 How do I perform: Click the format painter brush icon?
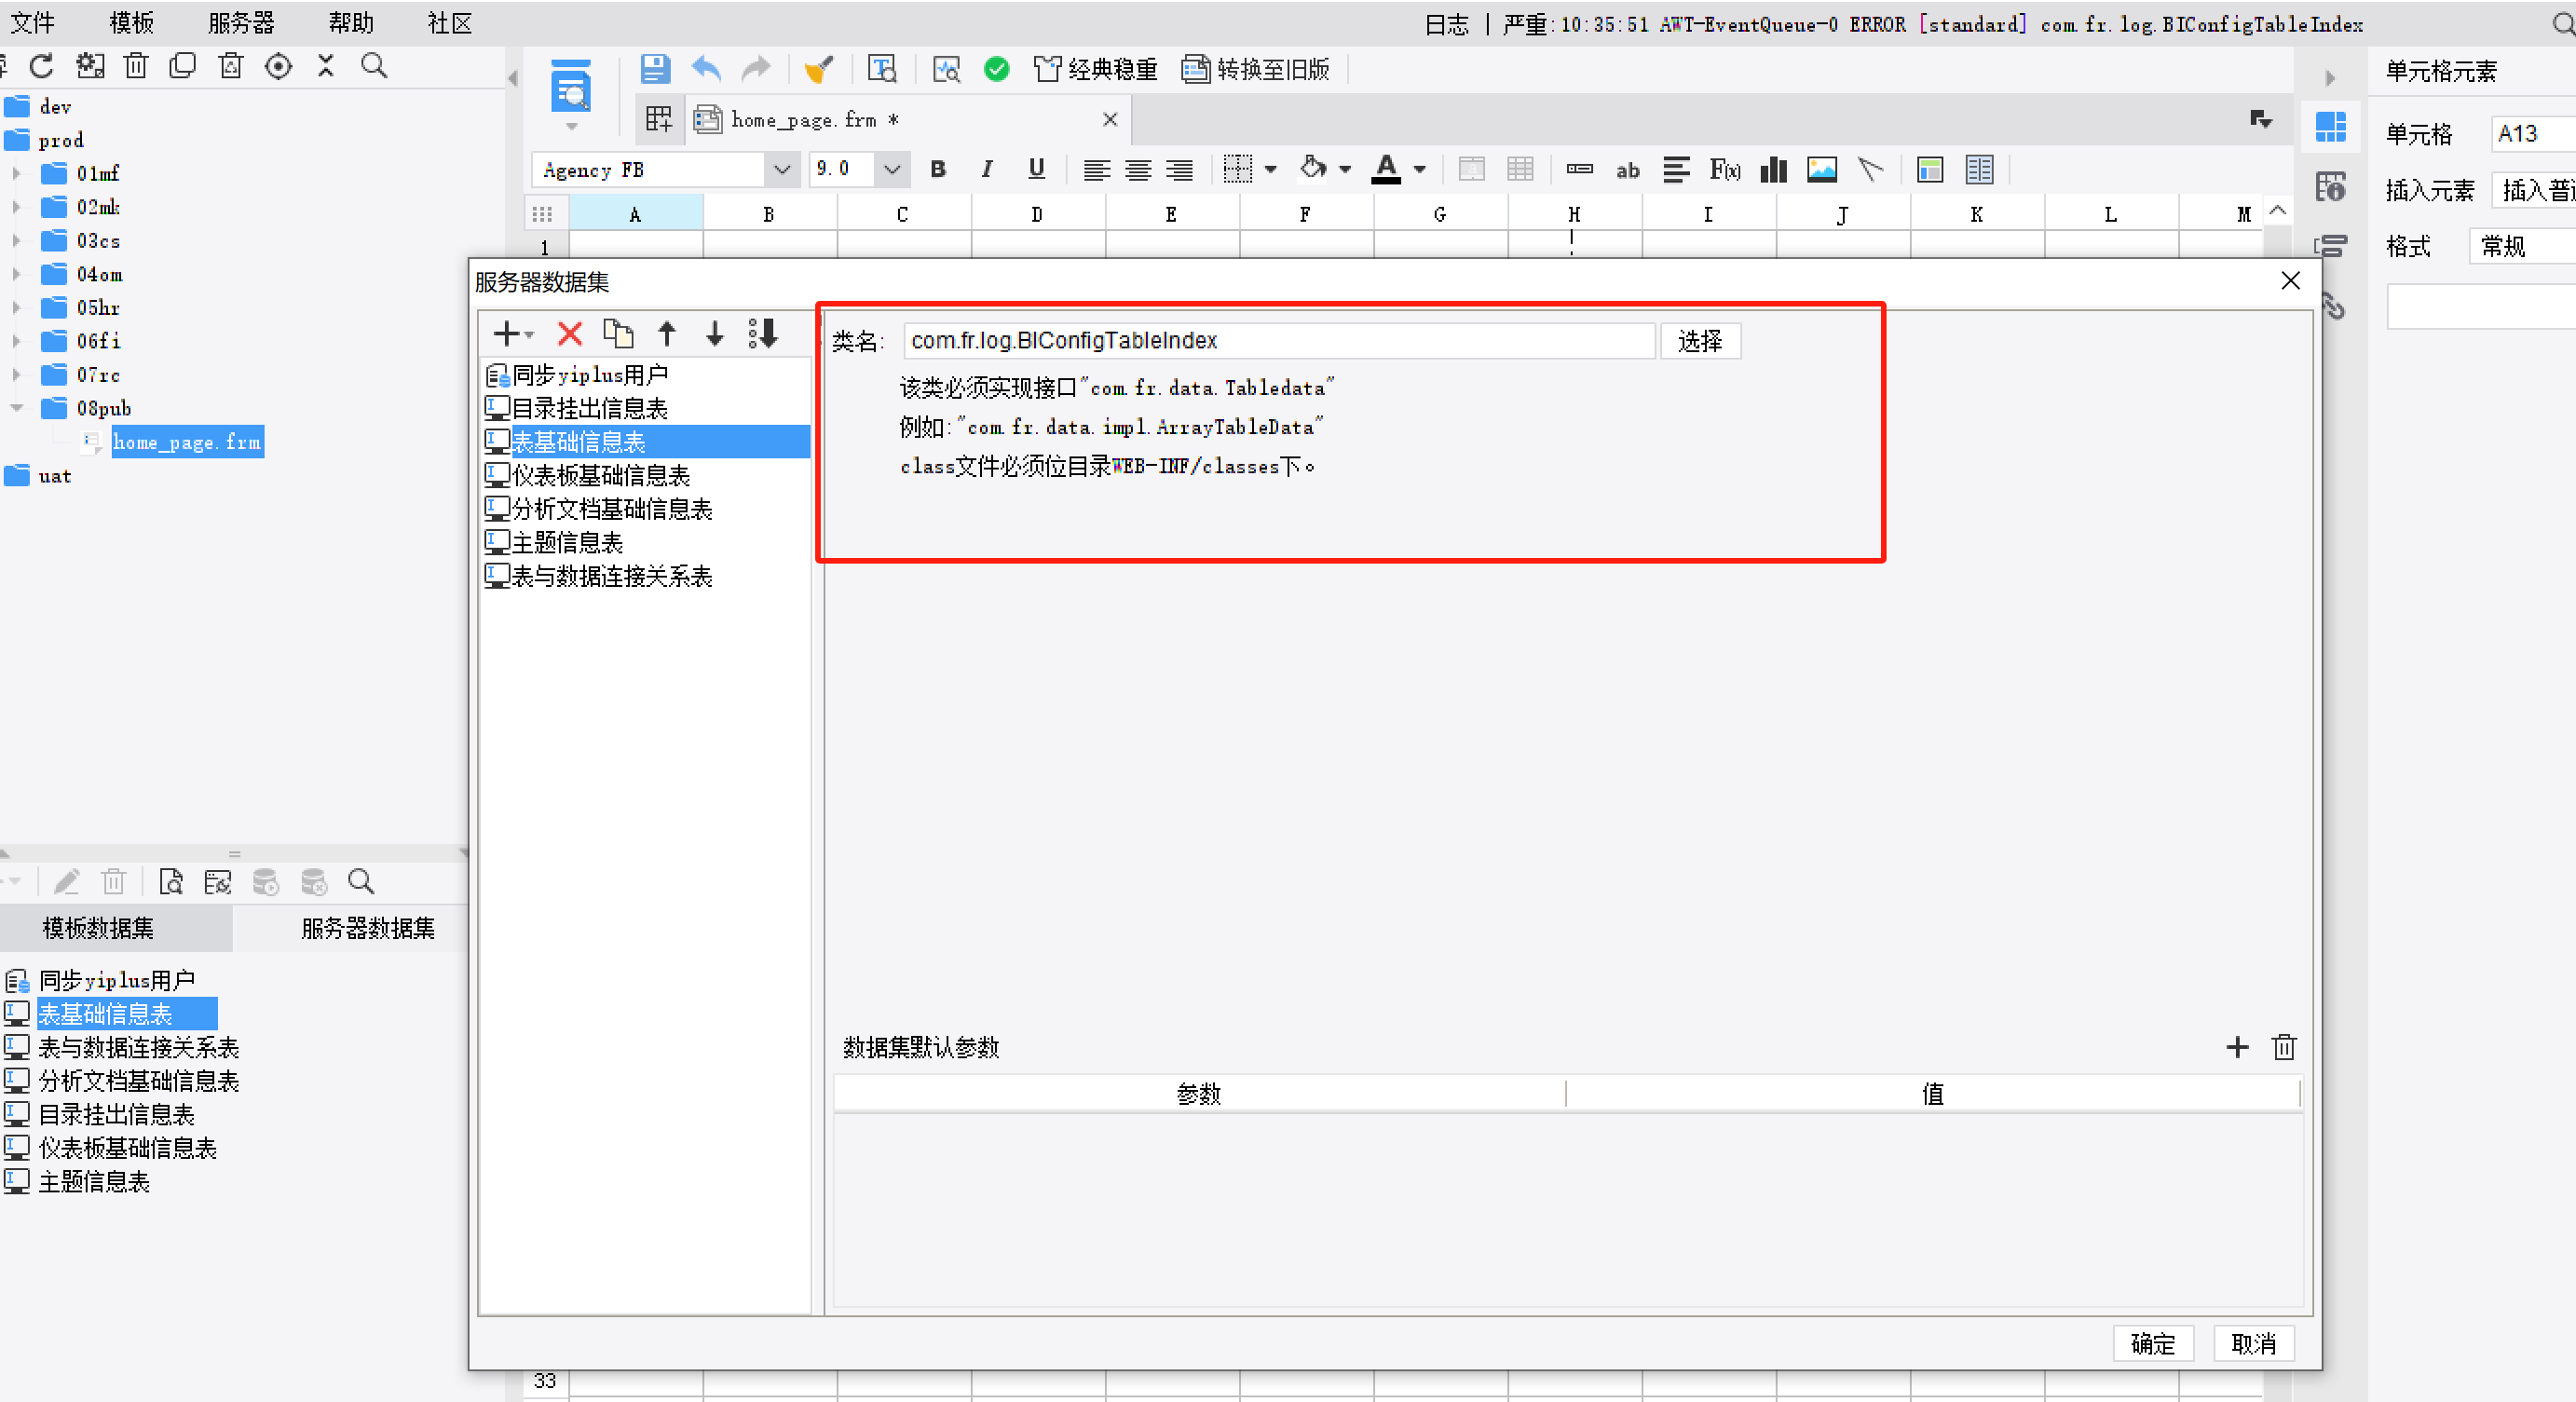pos(819,69)
